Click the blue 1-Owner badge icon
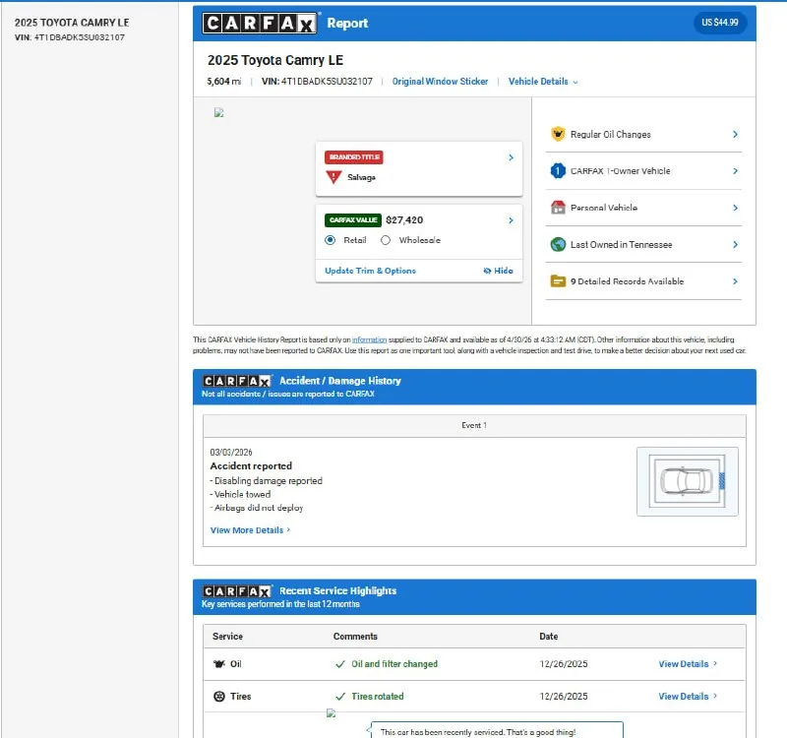 [558, 170]
